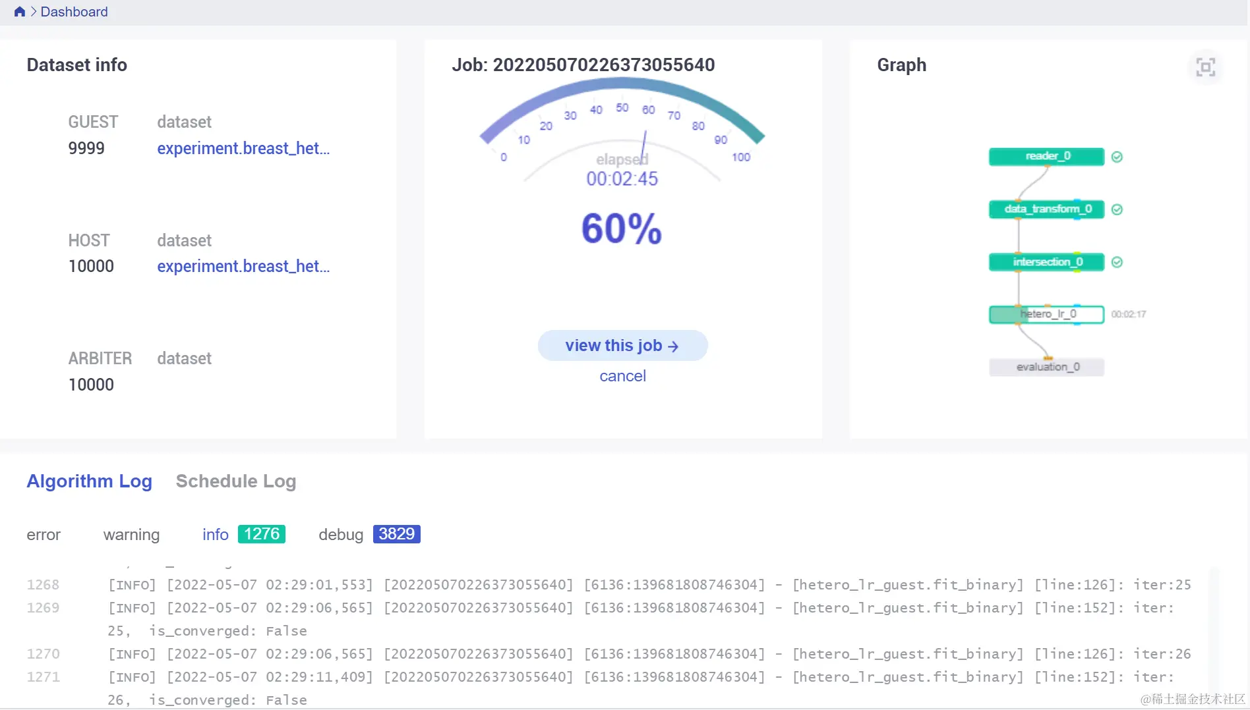Screen dimensions: 1250x710
Task: Click elapsed time 00:02:45
Action: tap(622, 179)
